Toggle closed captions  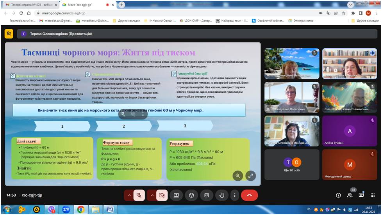coord(207,195)
